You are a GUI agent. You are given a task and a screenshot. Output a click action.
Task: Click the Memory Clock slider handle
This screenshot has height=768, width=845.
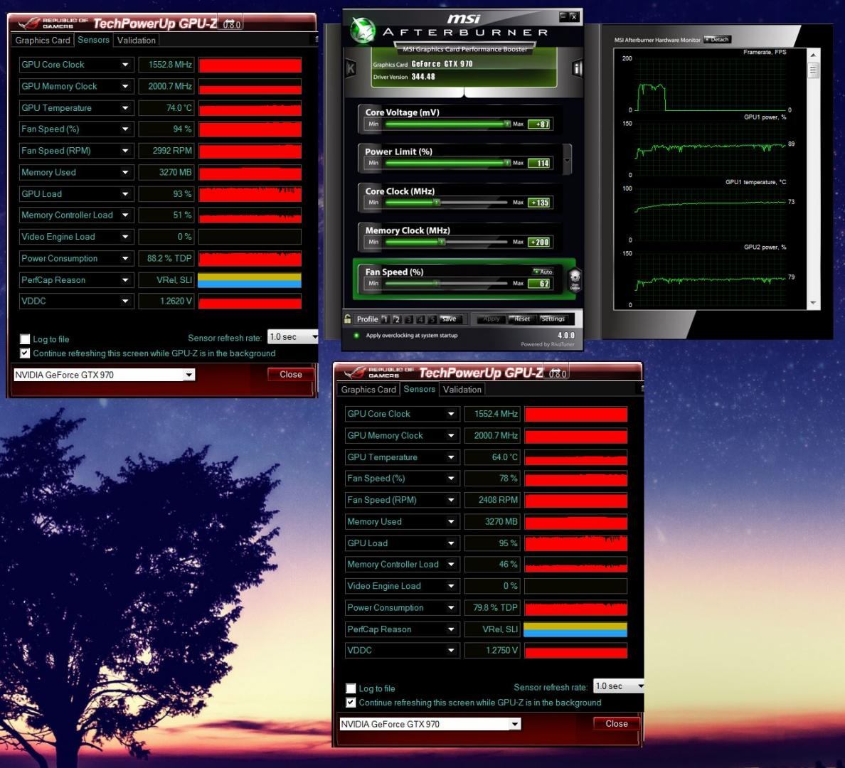coord(442,242)
